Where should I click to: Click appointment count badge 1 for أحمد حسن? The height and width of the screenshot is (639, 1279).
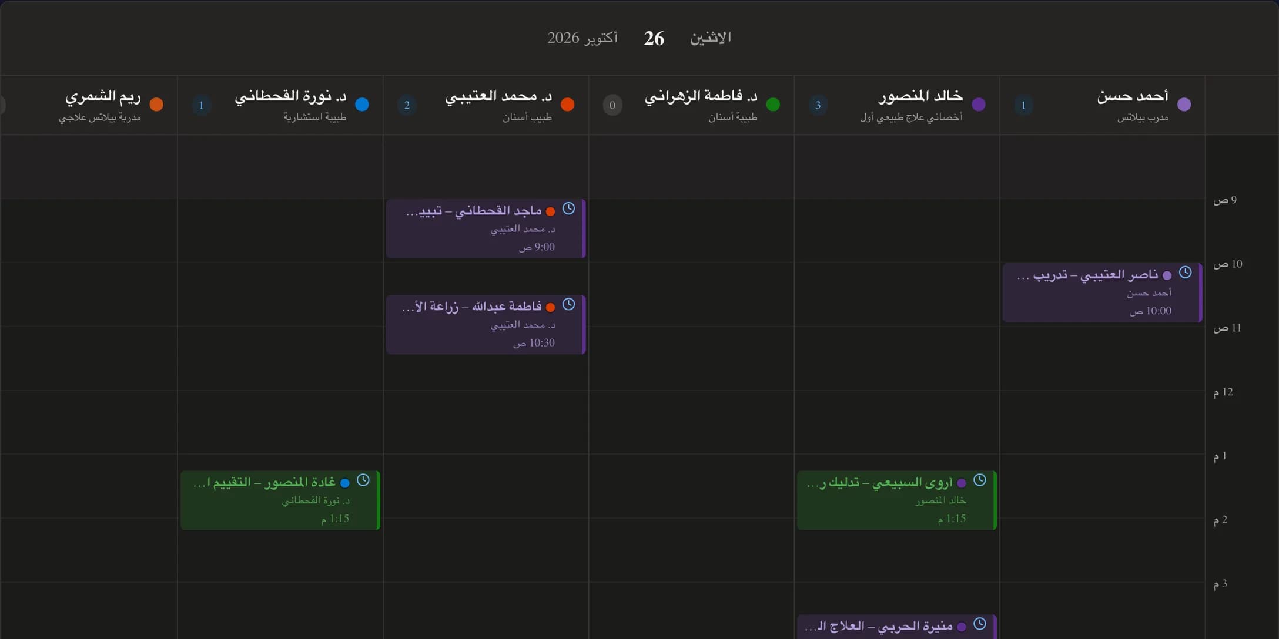(1023, 105)
